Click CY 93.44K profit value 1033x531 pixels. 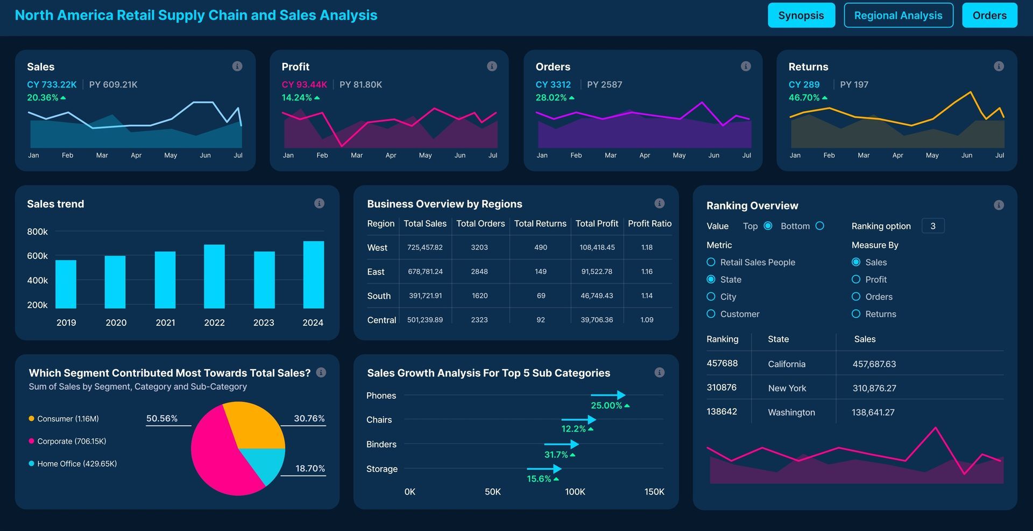305,84
